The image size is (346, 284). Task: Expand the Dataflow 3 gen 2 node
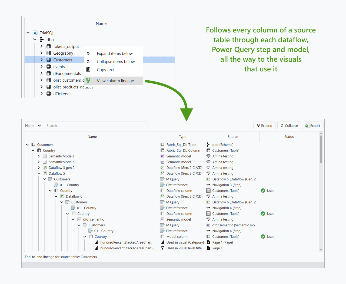pos(39,168)
